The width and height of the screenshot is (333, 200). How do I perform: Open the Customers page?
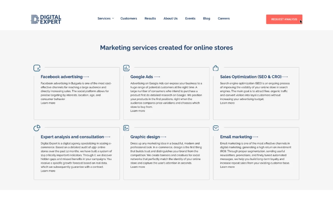click(129, 18)
